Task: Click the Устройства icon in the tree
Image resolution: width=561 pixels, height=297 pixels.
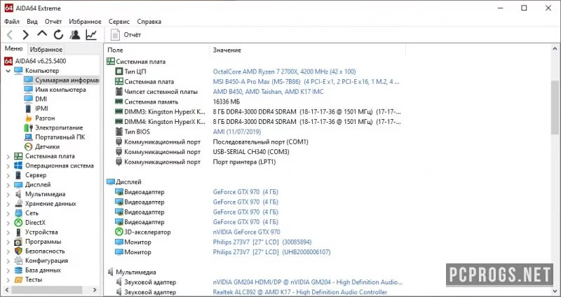Action: 18,233
